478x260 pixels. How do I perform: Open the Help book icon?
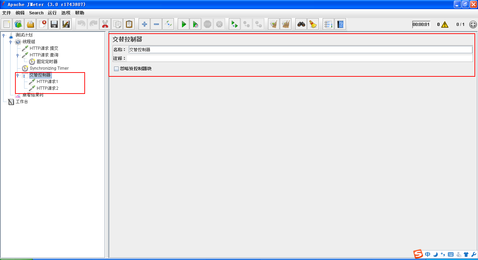pos(340,24)
